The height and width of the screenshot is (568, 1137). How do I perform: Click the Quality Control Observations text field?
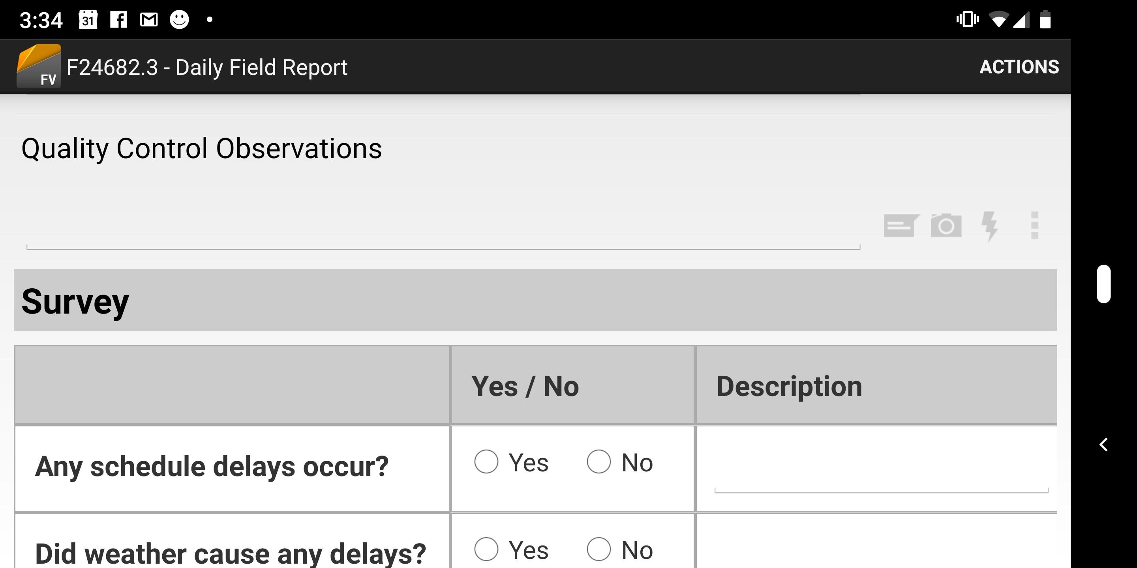tap(443, 229)
